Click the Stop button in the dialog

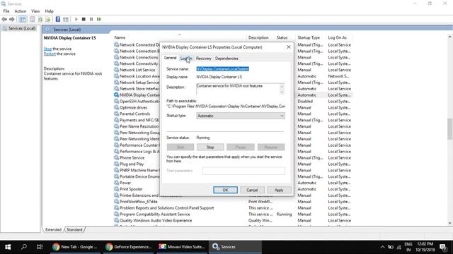coord(210,147)
